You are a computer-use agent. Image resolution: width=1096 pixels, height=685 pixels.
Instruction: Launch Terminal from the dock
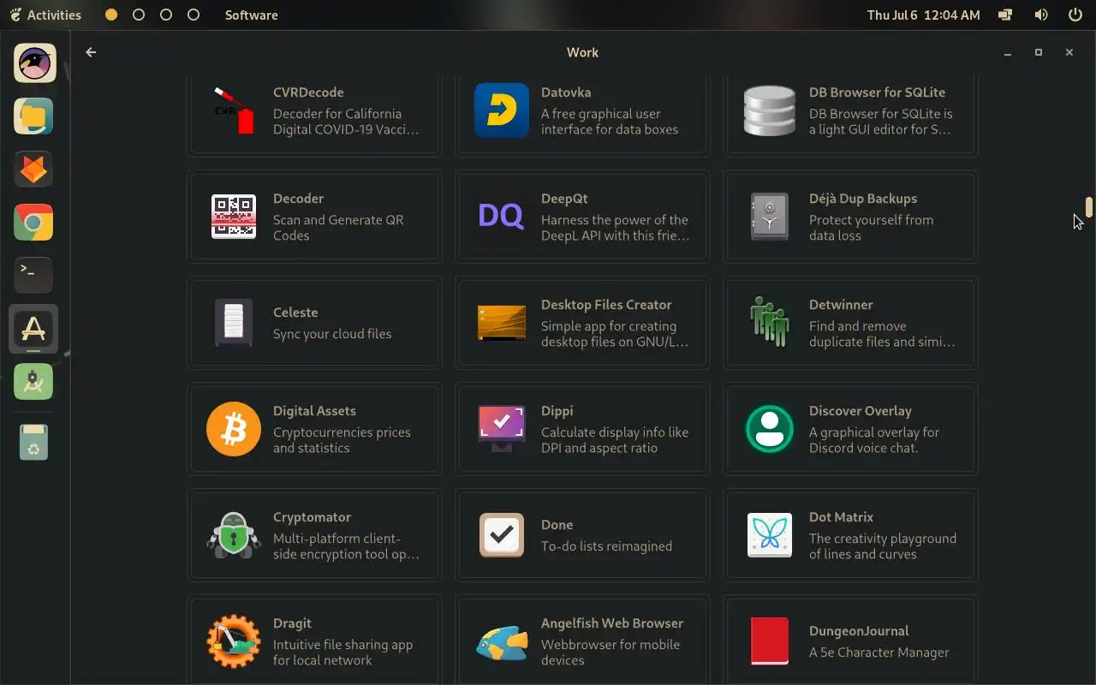tap(33, 275)
